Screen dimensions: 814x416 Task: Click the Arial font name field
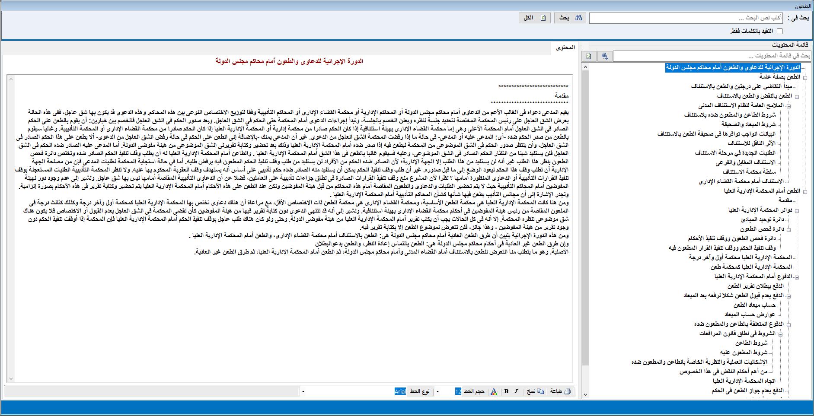pyautogui.click(x=400, y=391)
